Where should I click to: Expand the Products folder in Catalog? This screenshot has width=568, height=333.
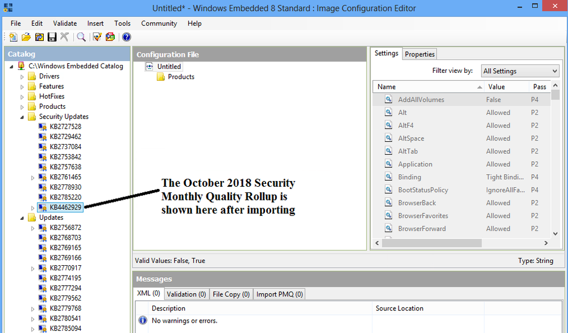(22, 107)
